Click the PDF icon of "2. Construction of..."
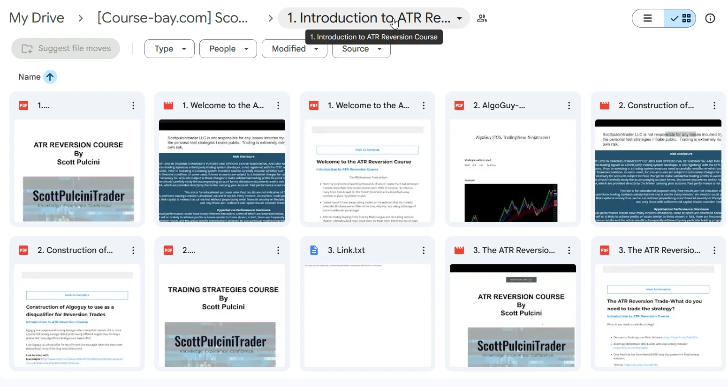Screen dimensions: 728x387 23,250
